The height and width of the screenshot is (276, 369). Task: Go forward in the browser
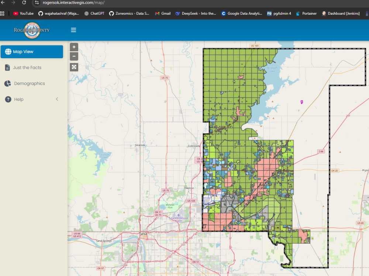click(x=13, y=3)
